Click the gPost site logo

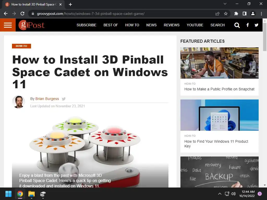pos(32,25)
